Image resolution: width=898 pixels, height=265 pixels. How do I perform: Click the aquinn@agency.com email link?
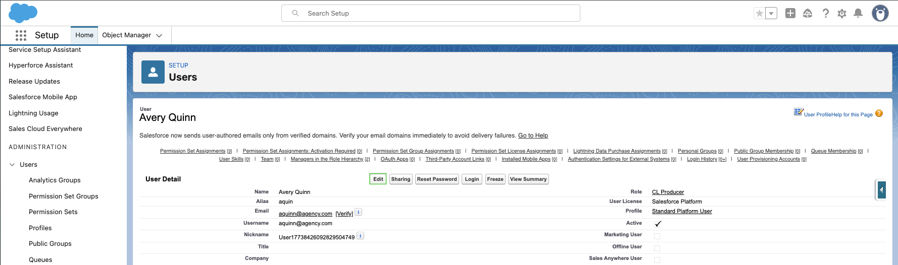pyautogui.click(x=306, y=214)
